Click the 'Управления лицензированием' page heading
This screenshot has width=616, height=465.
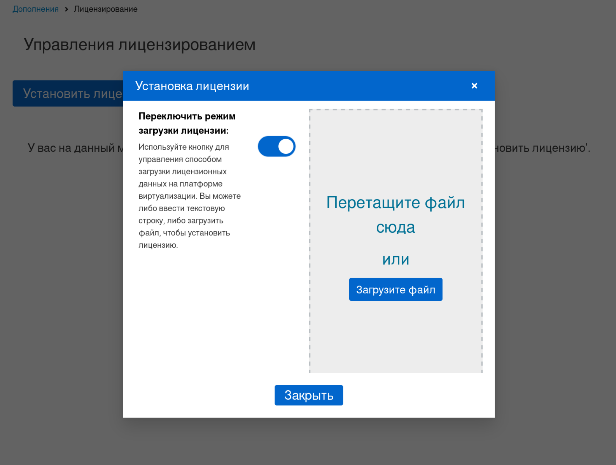(x=140, y=45)
